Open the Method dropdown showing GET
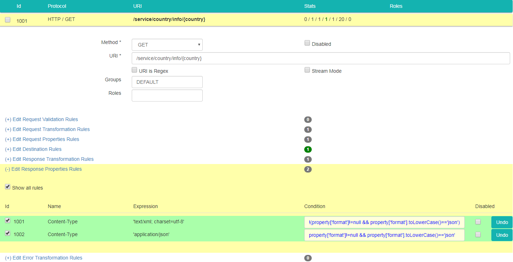The height and width of the screenshot is (262, 513). pyautogui.click(x=167, y=45)
